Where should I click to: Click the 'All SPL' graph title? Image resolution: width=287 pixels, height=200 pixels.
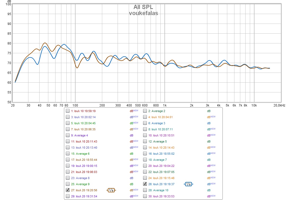tap(143, 7)
